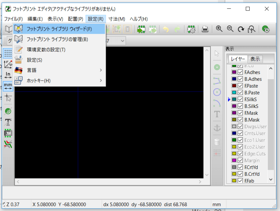This screenshot has width=280, height=211.
Task: Click the redraw view icon
Action: click(x=241, y=29)
